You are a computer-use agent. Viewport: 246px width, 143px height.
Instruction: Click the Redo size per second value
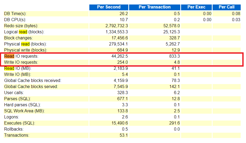(x=117, y=26)
